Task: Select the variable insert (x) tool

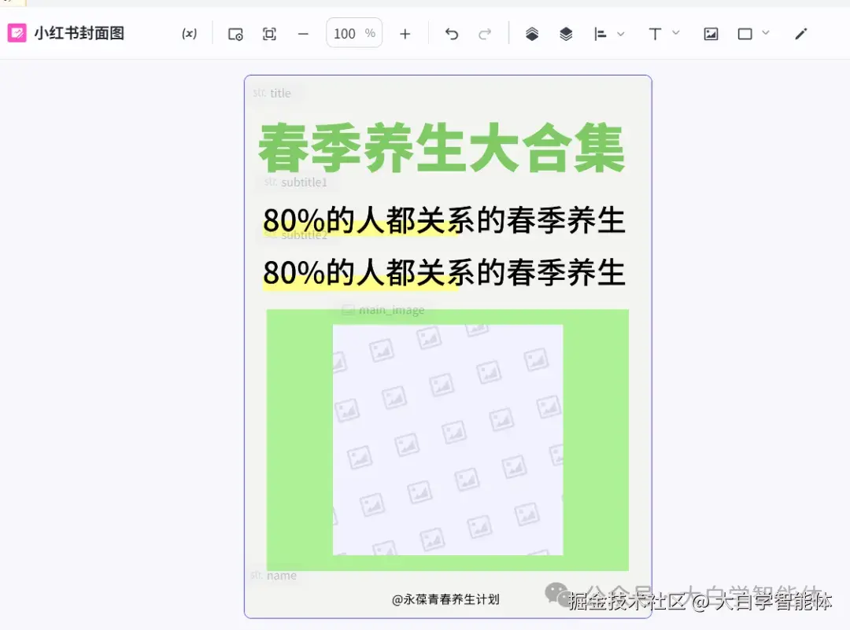Action: coord(188,33)
